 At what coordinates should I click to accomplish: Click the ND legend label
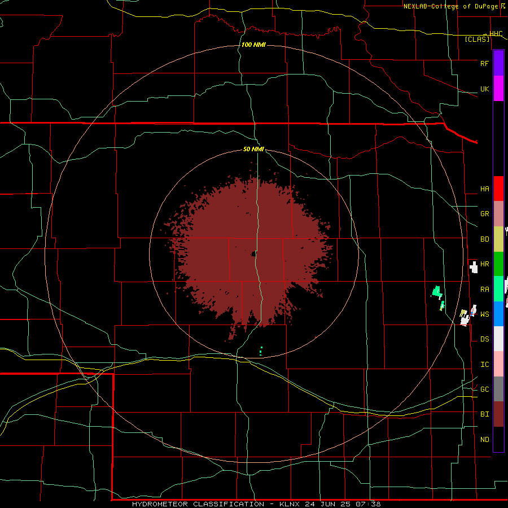tap(484, 440)
